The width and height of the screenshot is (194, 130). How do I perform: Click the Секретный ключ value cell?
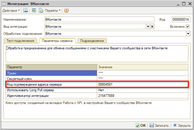point(143,79)
